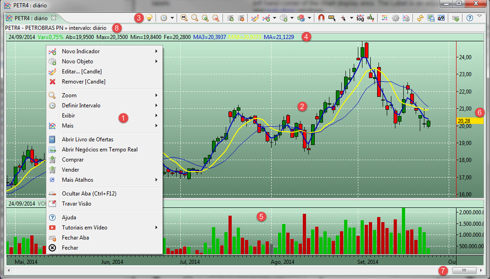Click the remove list item icon
490x279 pixels.
[x=241, y=18]
